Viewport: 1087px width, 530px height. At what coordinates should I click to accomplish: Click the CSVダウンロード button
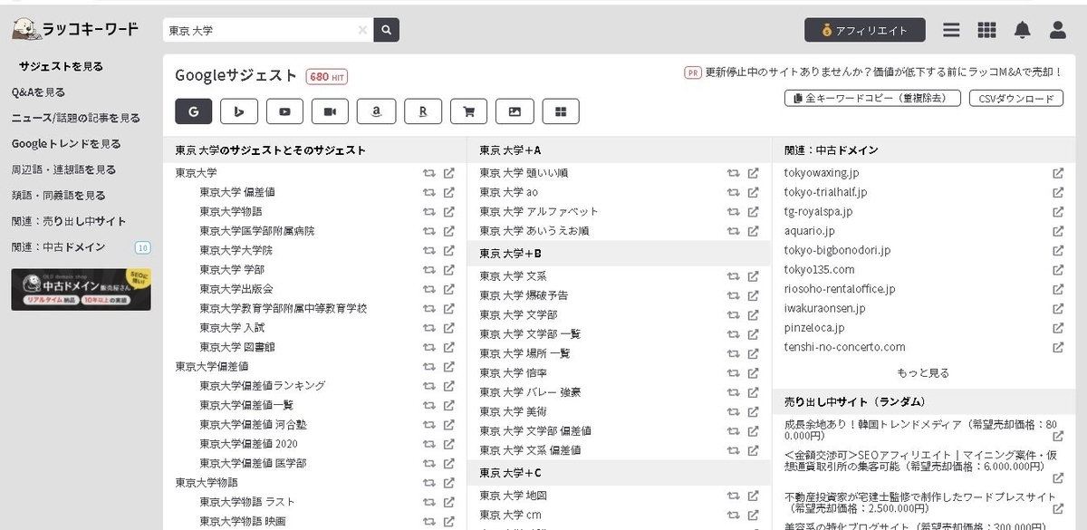(1016, 98)
